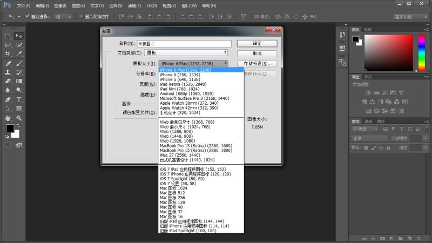This screenshot has height=243, width=432.
Task: Select the Brush tool
Action: point(19,64)
